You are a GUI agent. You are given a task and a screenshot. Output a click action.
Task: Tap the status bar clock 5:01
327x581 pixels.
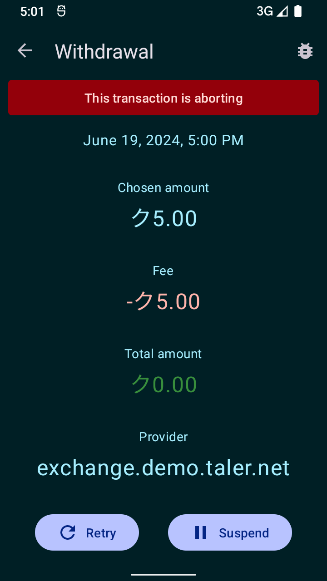[32, 11]
